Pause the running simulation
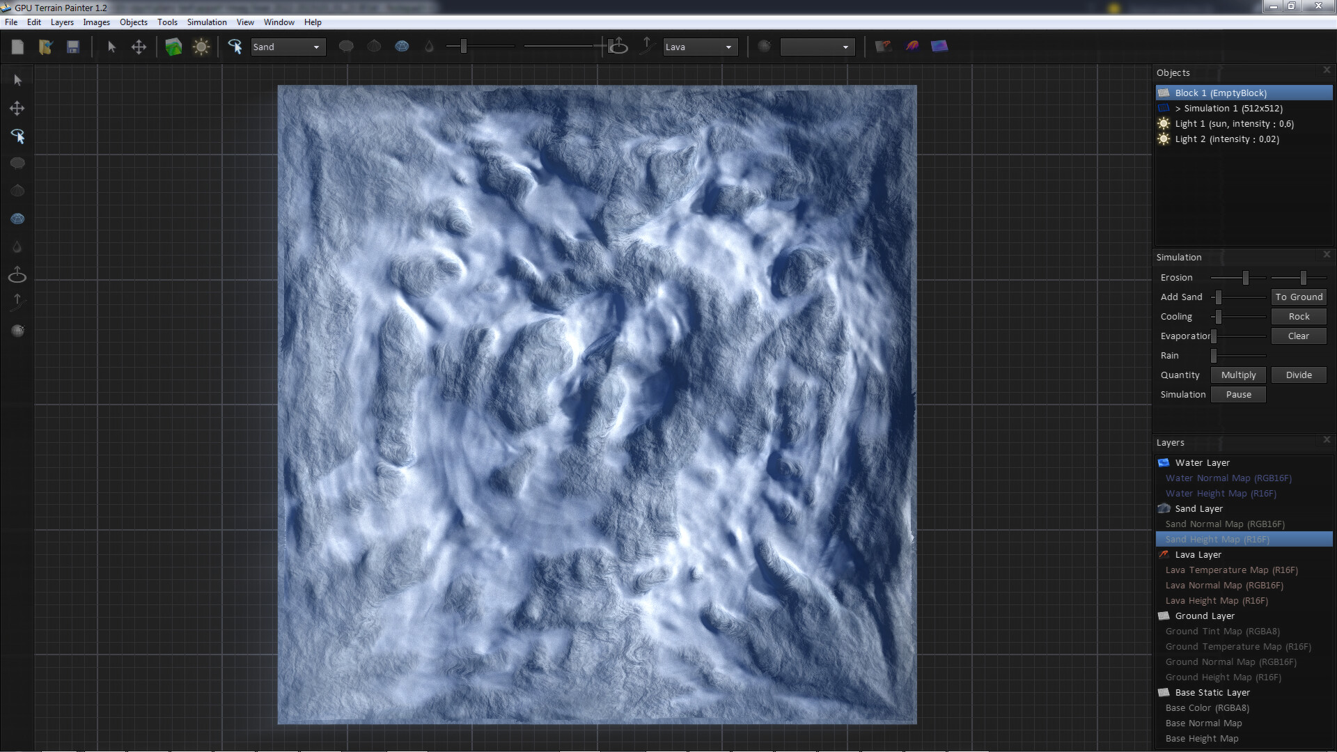1337x752 pixels. pyautogui.click(x=1237, y=394)
